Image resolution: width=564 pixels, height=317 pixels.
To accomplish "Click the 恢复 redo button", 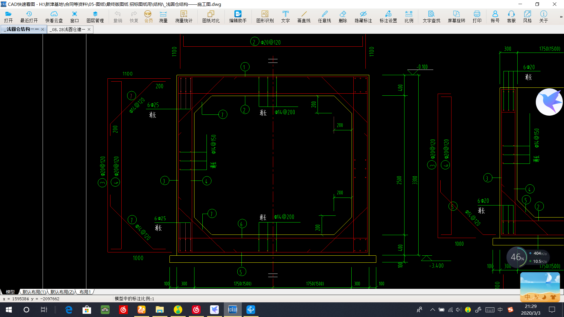I will [134, 17].
